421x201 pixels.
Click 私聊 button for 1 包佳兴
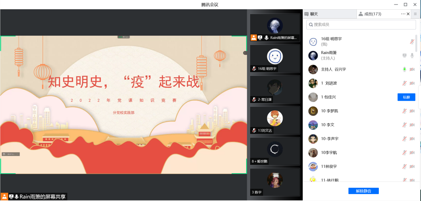point(406,97)
